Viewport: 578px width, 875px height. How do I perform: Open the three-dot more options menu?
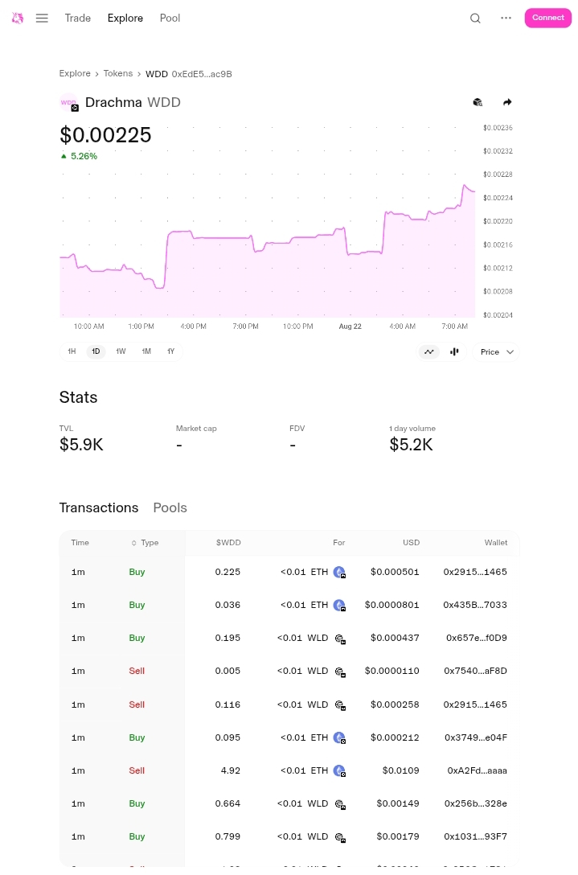pos(506,18)
